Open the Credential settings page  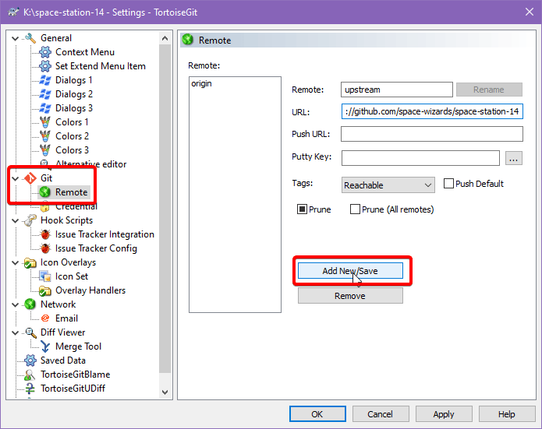(x=76, y=206)
